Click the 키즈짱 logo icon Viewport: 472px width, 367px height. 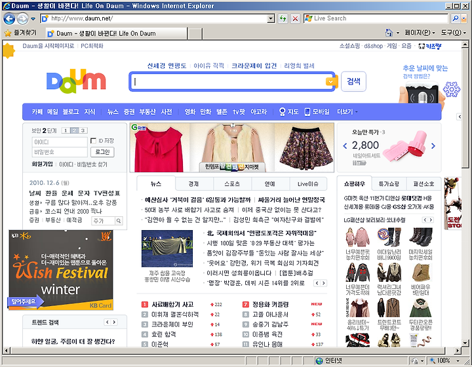click(429, 46)
